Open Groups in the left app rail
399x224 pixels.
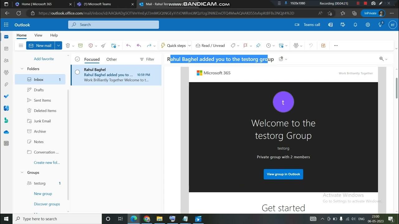pos(6,72)
